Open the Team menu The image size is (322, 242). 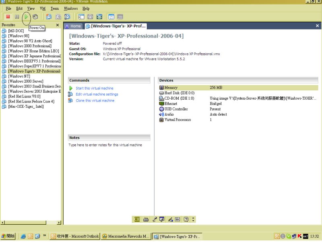(55, 8)
